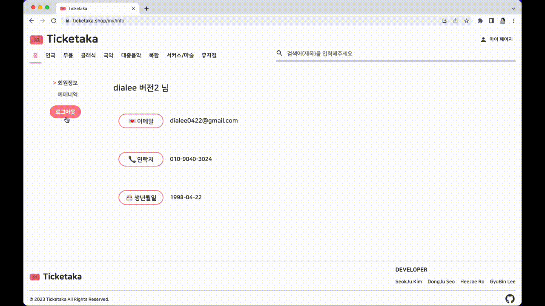Click the Ticketaka header title text
This screenshot has width=545, height=306.
tap(72, 39)
